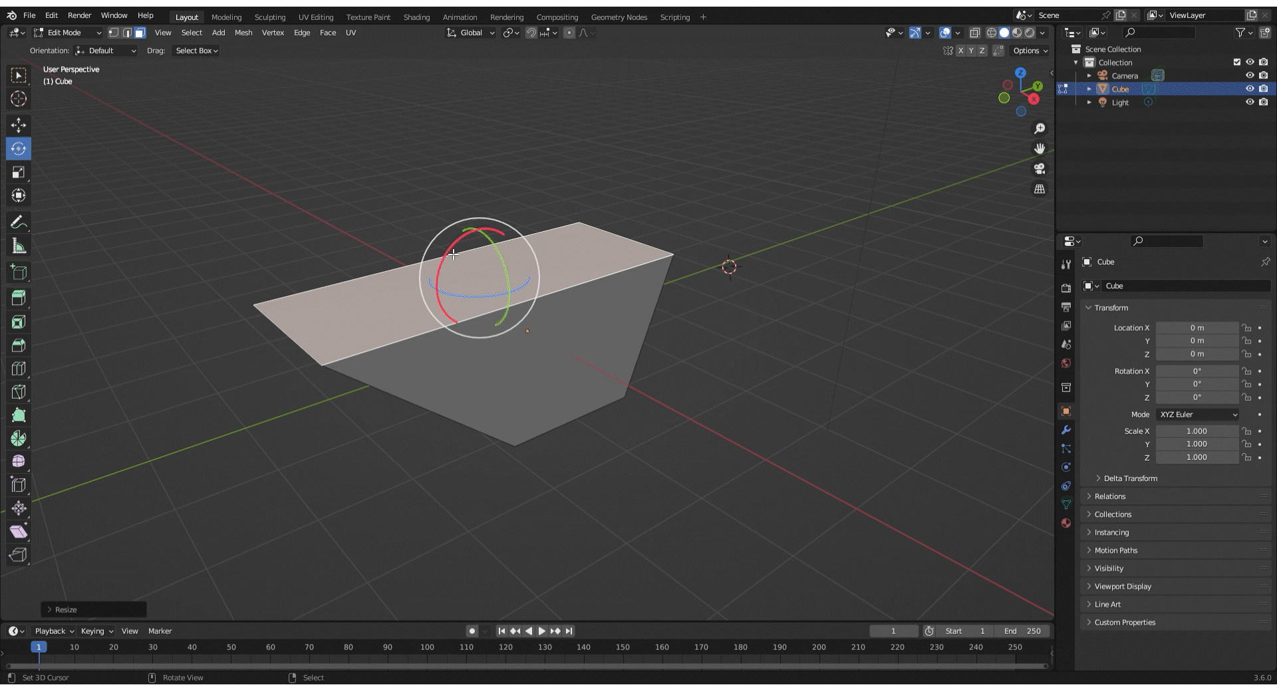
Task: Hide the Camera in viewport
Action: point(1250,76)
